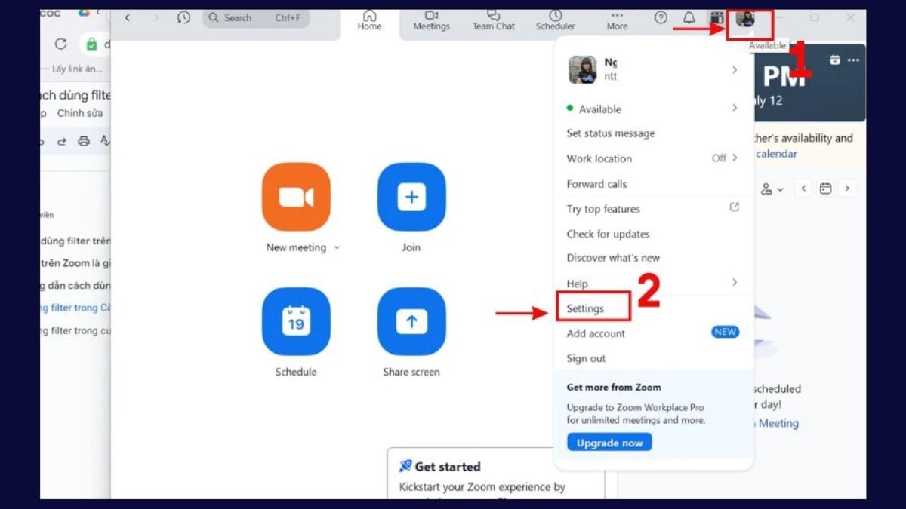Open the date picker calendar icon
Screen dimensions: 906x509
(x=826, y=189)
